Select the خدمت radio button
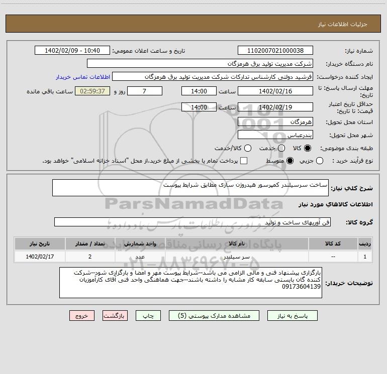387x374 pixels. (281, 148)
